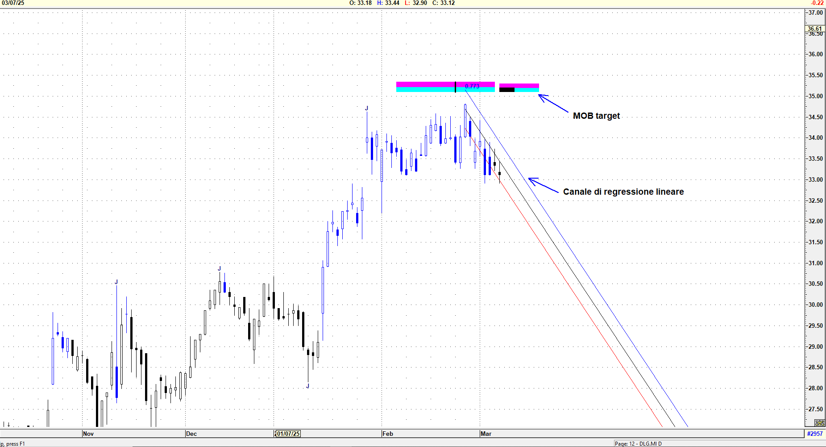Click the Mar label on the time axis
826x447 pixels.
(486, 434)
